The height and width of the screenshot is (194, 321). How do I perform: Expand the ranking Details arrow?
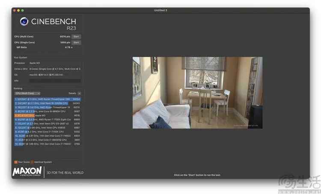(x=79, y=94)
